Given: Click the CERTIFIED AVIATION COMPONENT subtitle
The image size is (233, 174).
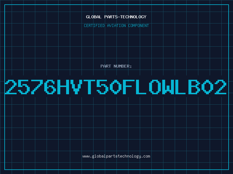Looking at the screenshot, I should click(116, 26).
